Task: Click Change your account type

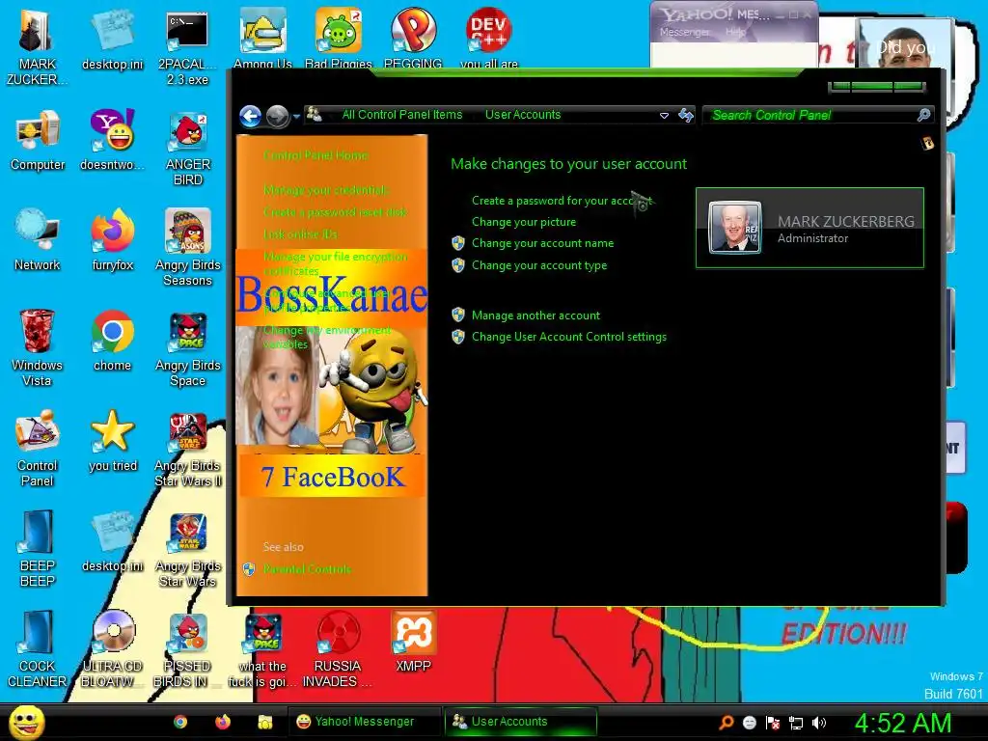Action: (539, 265)
